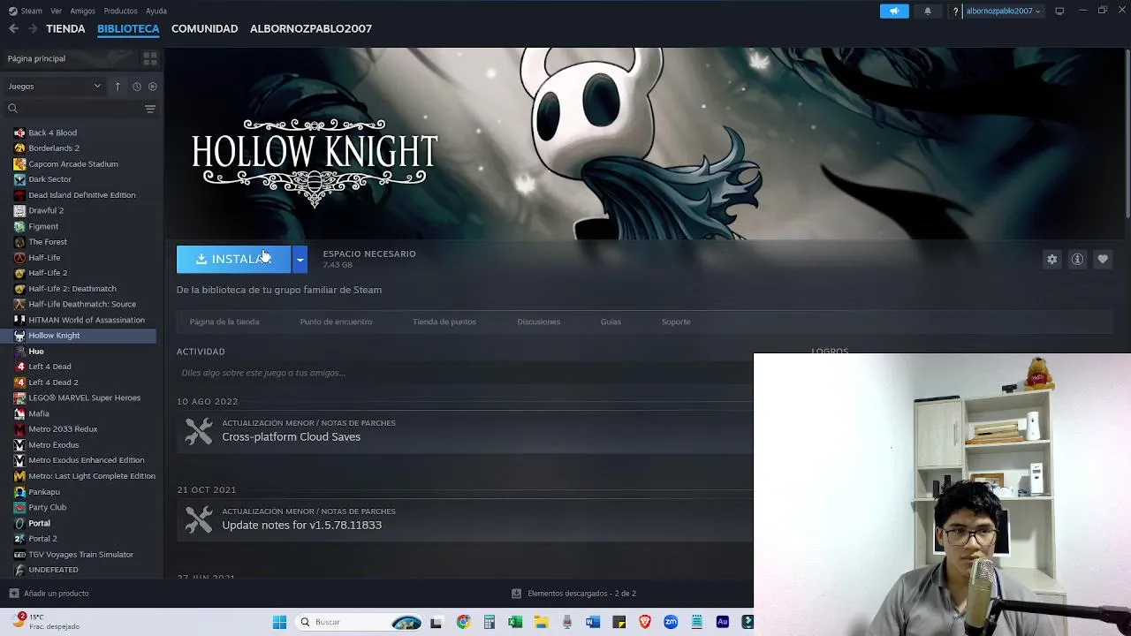The height and width of the screenshot is (636, 1131).
Task: Expand the Juegos filter dropdown
Action: (55, 86)
